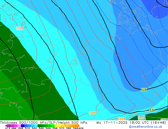Click the legend value 546

pyautogui.click(x=48, y=128)
